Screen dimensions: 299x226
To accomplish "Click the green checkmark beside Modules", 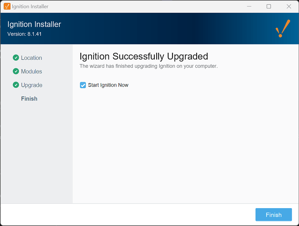I will (16, 71).
